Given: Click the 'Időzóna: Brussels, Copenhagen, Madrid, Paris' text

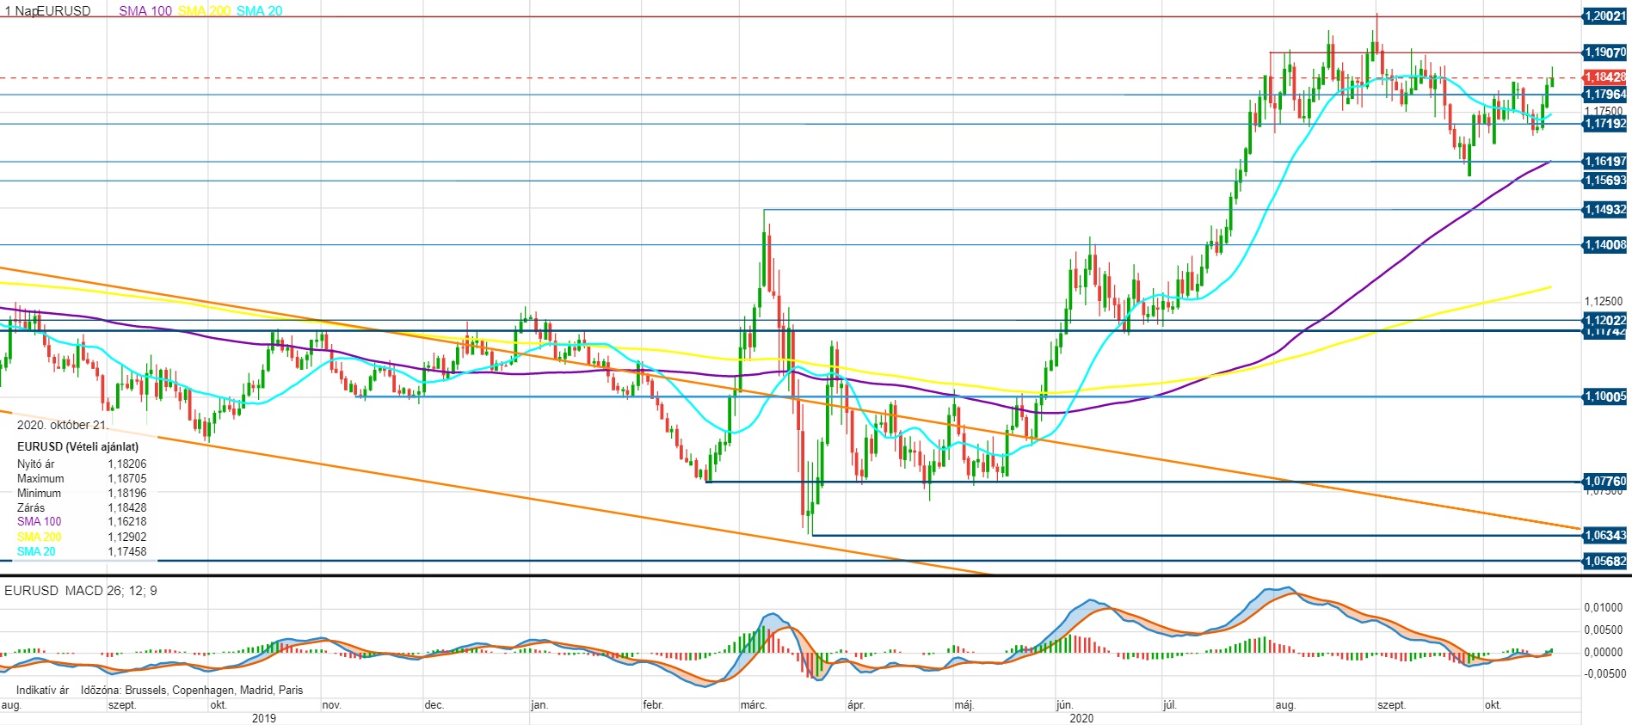Looking at the screenshot, I should tap(192, 691).
